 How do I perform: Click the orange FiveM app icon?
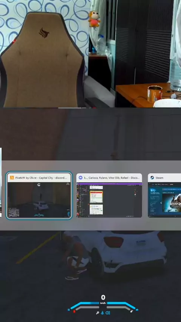(x=12, y=178)
